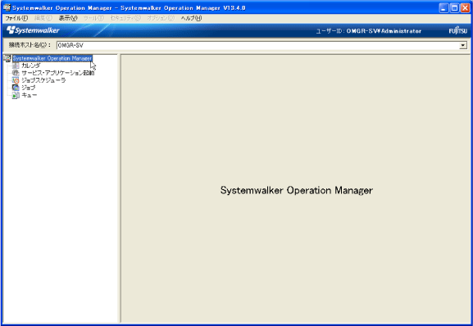Open the greyed セキュリティ menu

(x=125, y=18)
